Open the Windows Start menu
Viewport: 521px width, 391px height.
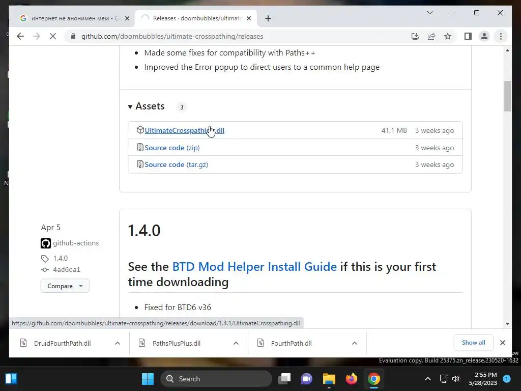[x=148, y=379]
